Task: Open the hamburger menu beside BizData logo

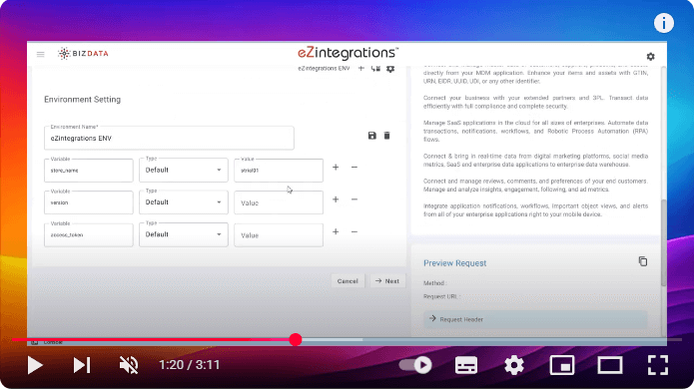Action: [x=40, y=54]
